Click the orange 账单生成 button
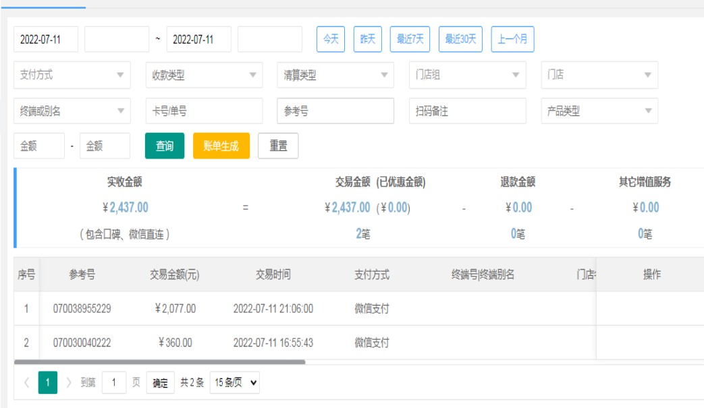This screenshot has height=408, width=704. pos(221,146)
